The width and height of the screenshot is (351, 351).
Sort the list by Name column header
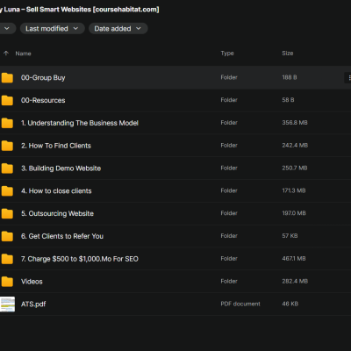(x=23, y=54)
